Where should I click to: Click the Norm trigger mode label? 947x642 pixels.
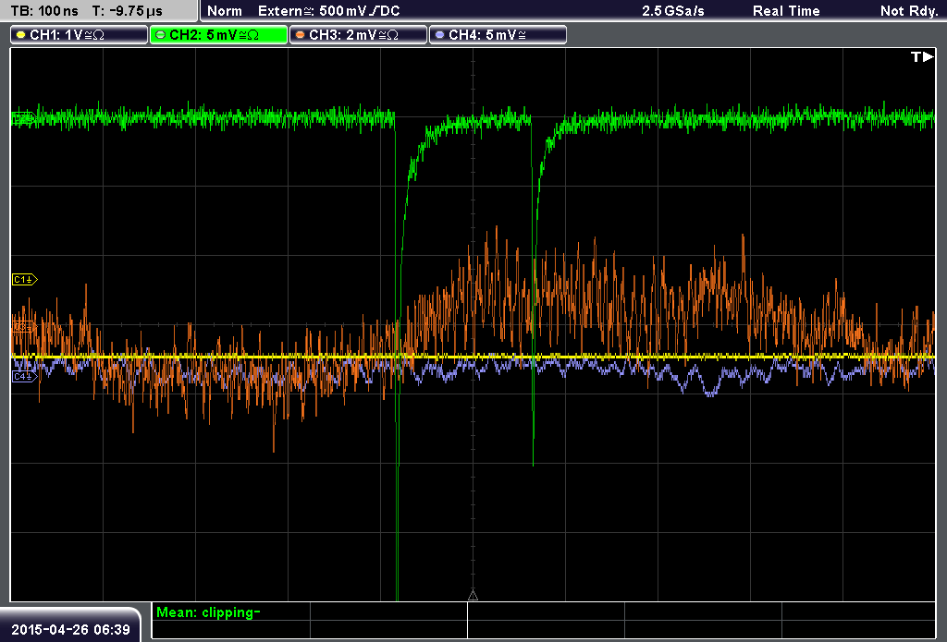coord(225,11)
